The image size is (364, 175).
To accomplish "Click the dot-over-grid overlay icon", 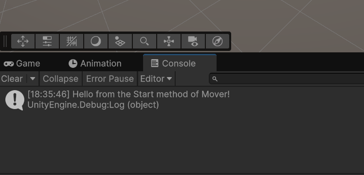I will tap(120, 41).
